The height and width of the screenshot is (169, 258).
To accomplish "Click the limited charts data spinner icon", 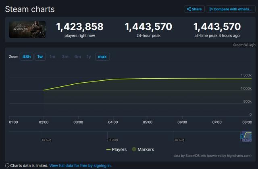I will 7,165.
